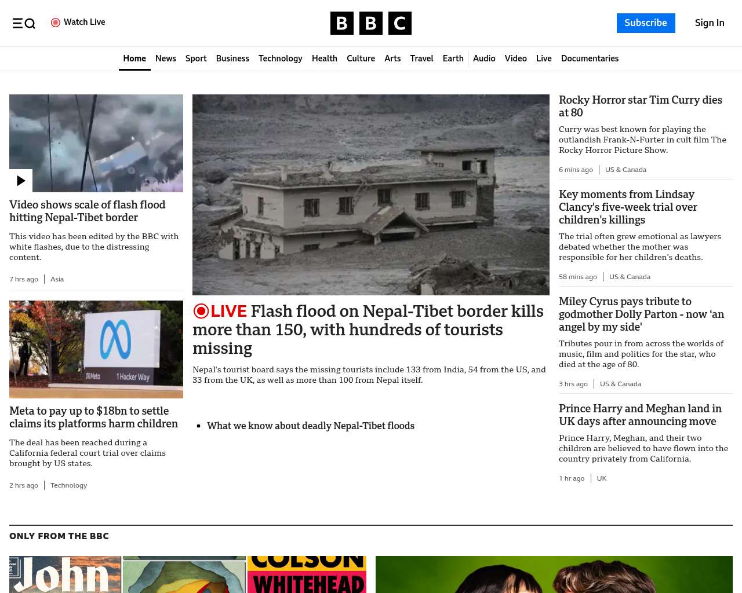The height and width of the screenshot is (593, 742).
Task: Open the John book cover thumbnail
Action: [x=65, y=574]
